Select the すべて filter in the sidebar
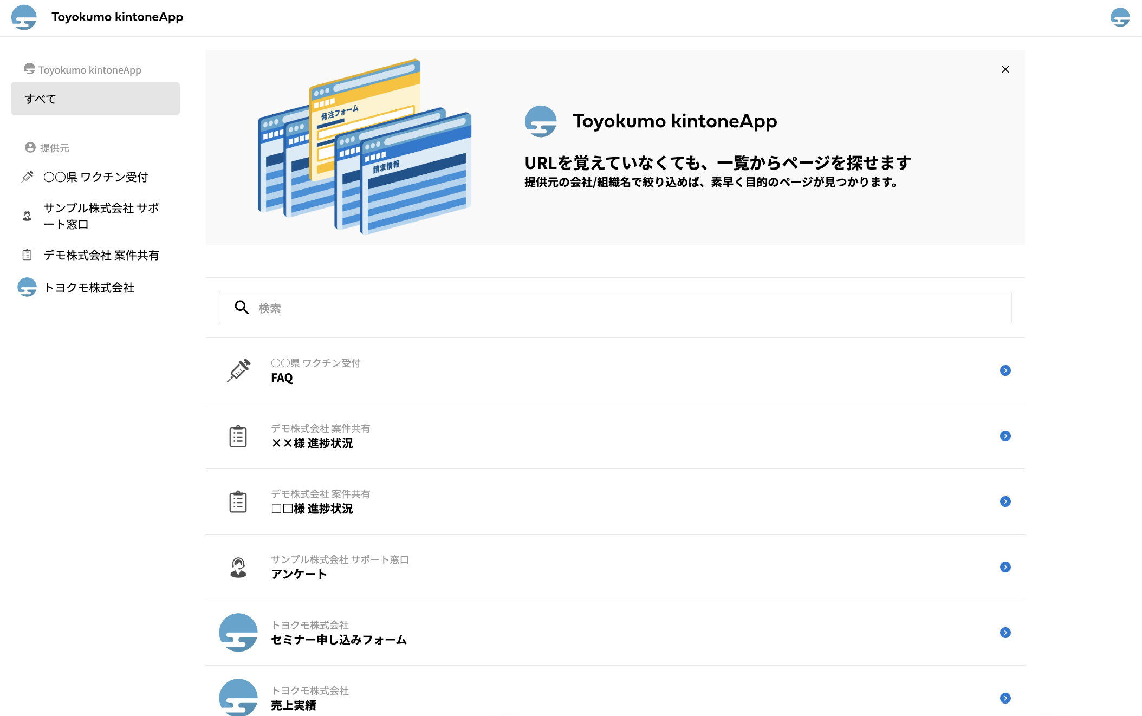This screenshot has height=716, width=1142. click(95, 99)
